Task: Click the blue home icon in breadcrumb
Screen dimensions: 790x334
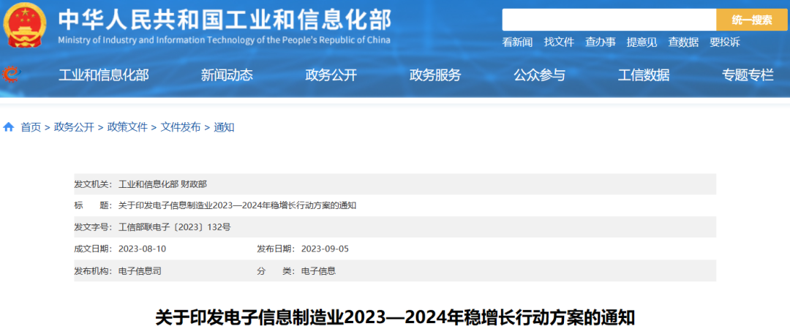Action: pyautogui.click(x=9, y=127)
